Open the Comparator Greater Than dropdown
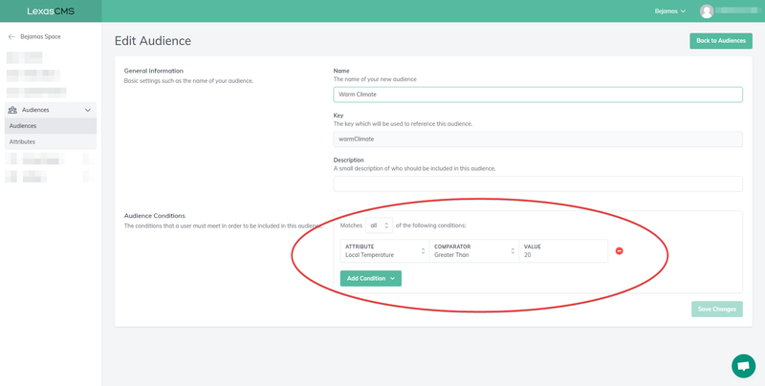Image resolution: width=765 pixels, height=386 pixels. click(473, 251)
